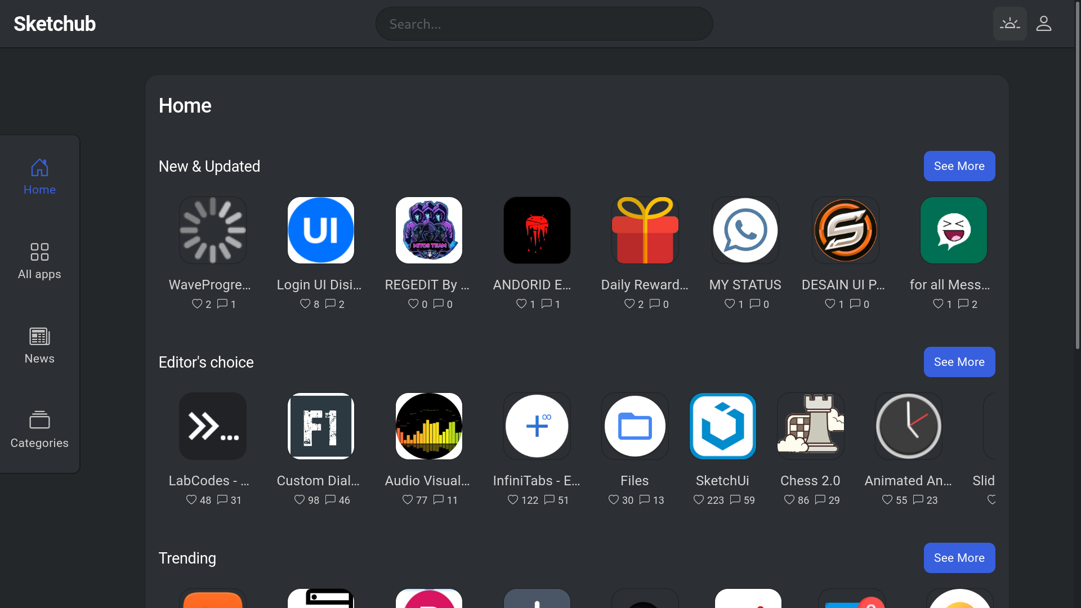Screen dimensions: 1081x608
Task: Go to Home in the sidebar
Action: point(39,177)
